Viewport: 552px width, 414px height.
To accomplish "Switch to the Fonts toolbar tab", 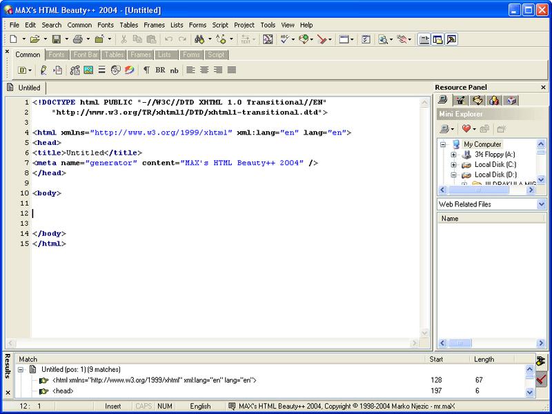I will (x=57, y=55).
